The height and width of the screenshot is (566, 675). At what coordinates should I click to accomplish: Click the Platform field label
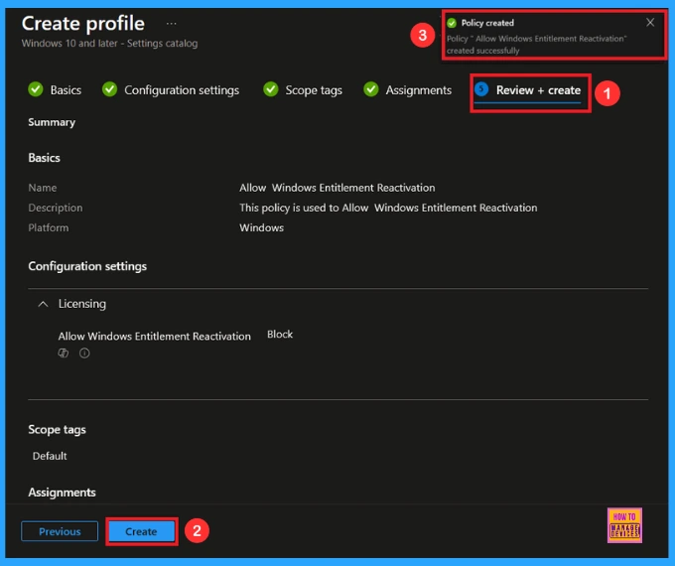coord(49,227)
